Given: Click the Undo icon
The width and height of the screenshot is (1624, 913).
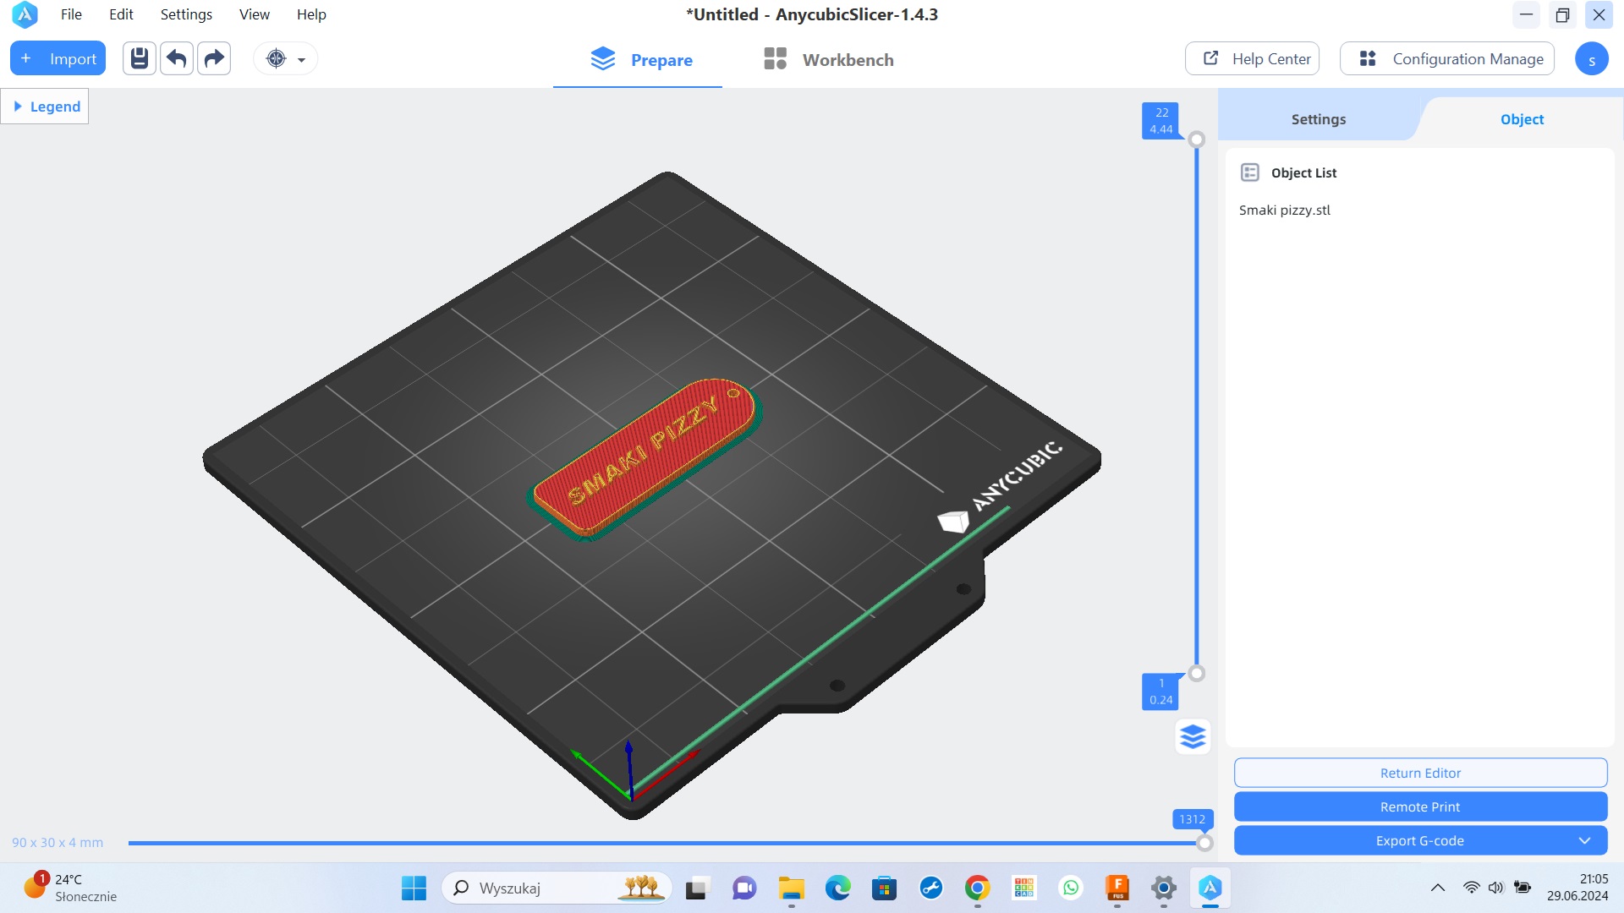Looking at the screenshot, I should (x=177, y=58).
